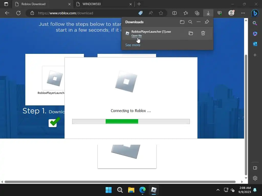Open the Windows Start menu
Image resolution: width=262 pixels, height=196 pixels.
108,190
